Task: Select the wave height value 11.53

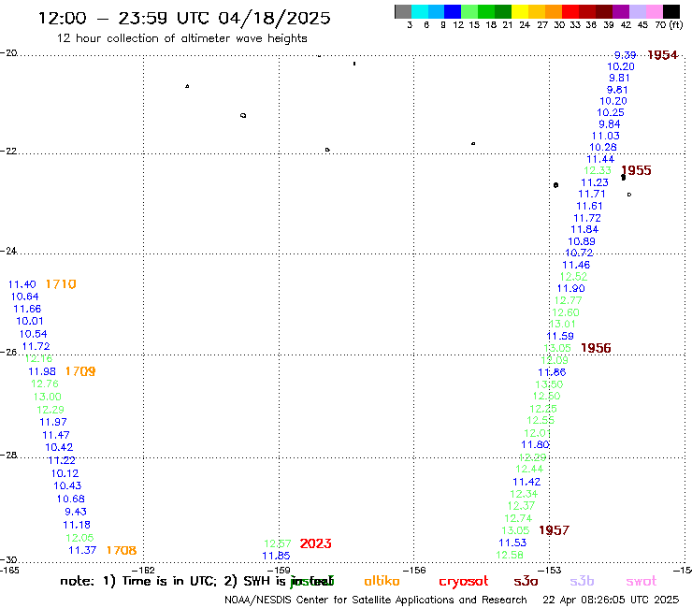Action: 512,543
